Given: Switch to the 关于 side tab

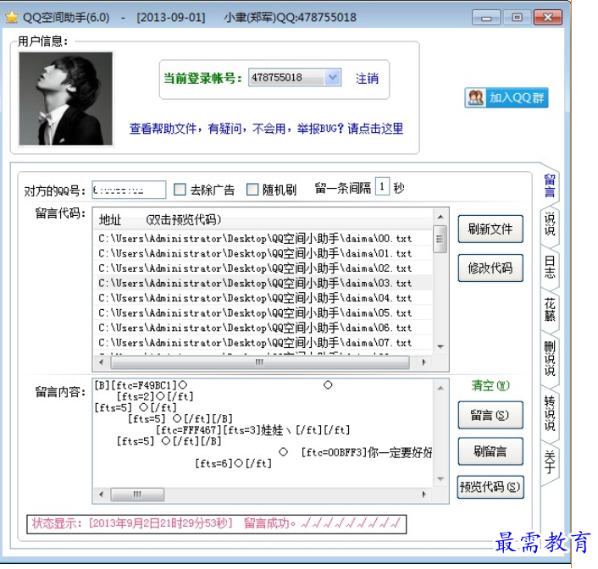Looking at the screenshot, I should coord(550,461).
